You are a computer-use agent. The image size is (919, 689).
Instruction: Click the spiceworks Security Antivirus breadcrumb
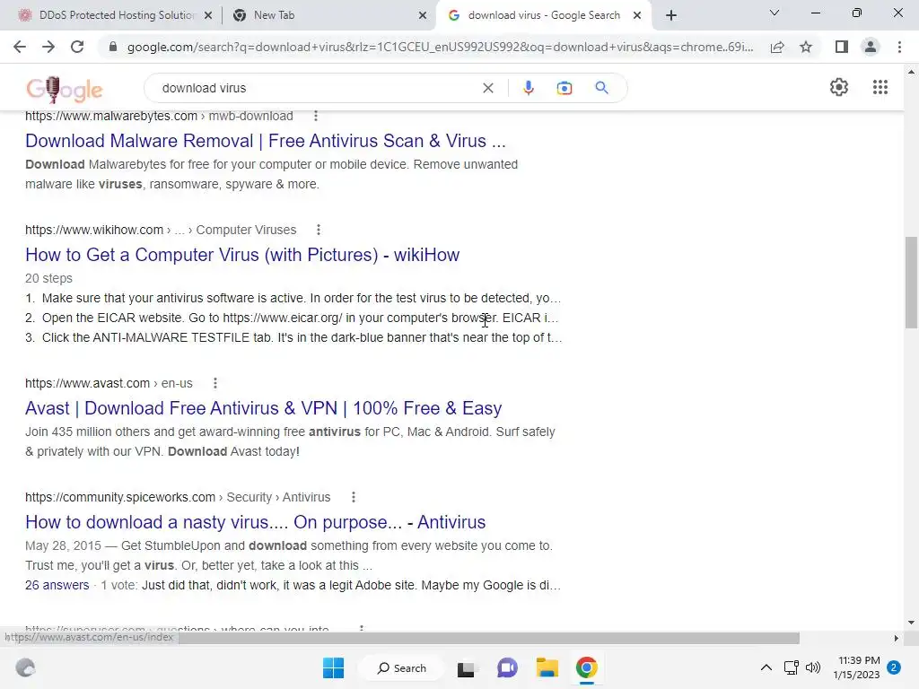pyautogui.click(x=178, y=497)
